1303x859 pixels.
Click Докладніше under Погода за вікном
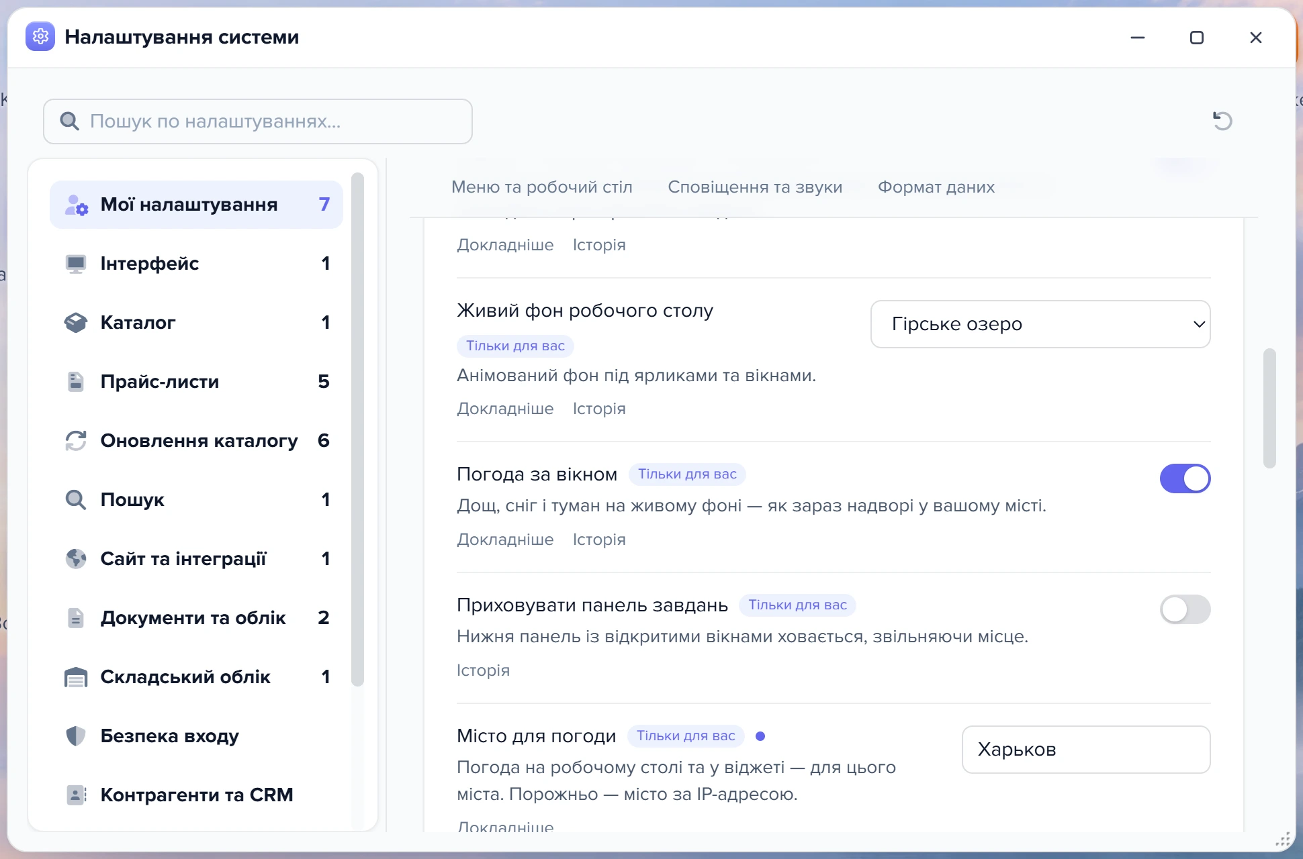(505, 540)
